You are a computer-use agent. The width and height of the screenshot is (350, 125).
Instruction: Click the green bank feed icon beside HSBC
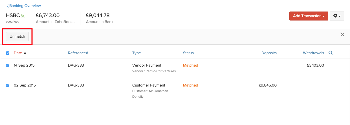pos(23,16)
